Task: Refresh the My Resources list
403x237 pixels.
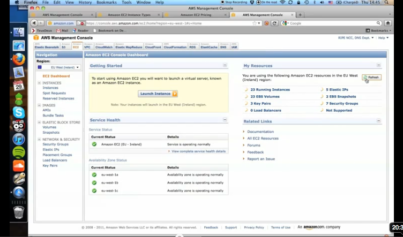Action: pos(371,77)
